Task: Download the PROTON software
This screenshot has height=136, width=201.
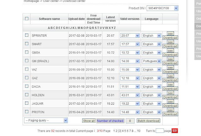Action: coord(170,114)
